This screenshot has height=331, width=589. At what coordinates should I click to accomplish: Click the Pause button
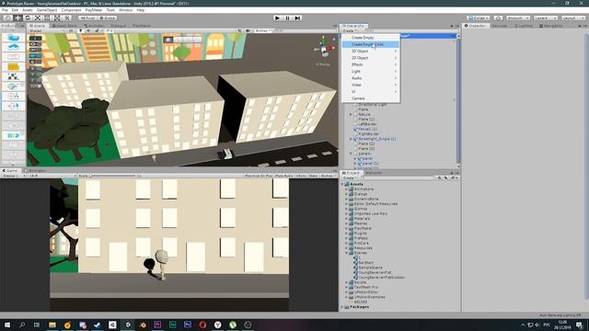click(287, 18)
